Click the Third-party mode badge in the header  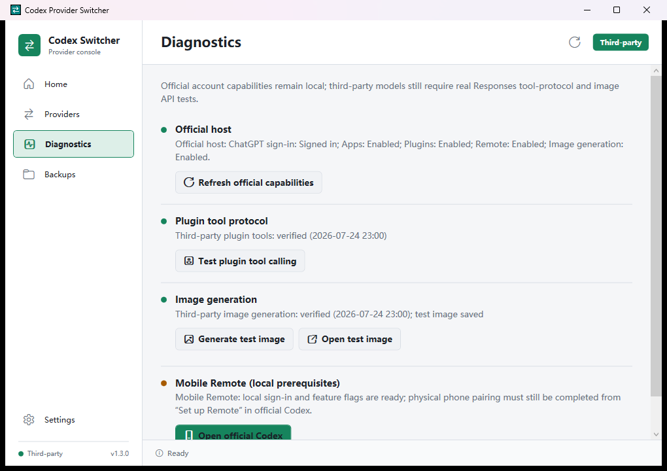[x=621, y=42]
